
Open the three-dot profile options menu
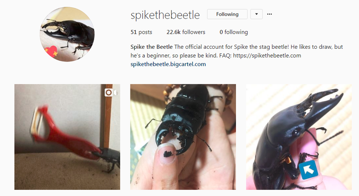coord(270,14)
